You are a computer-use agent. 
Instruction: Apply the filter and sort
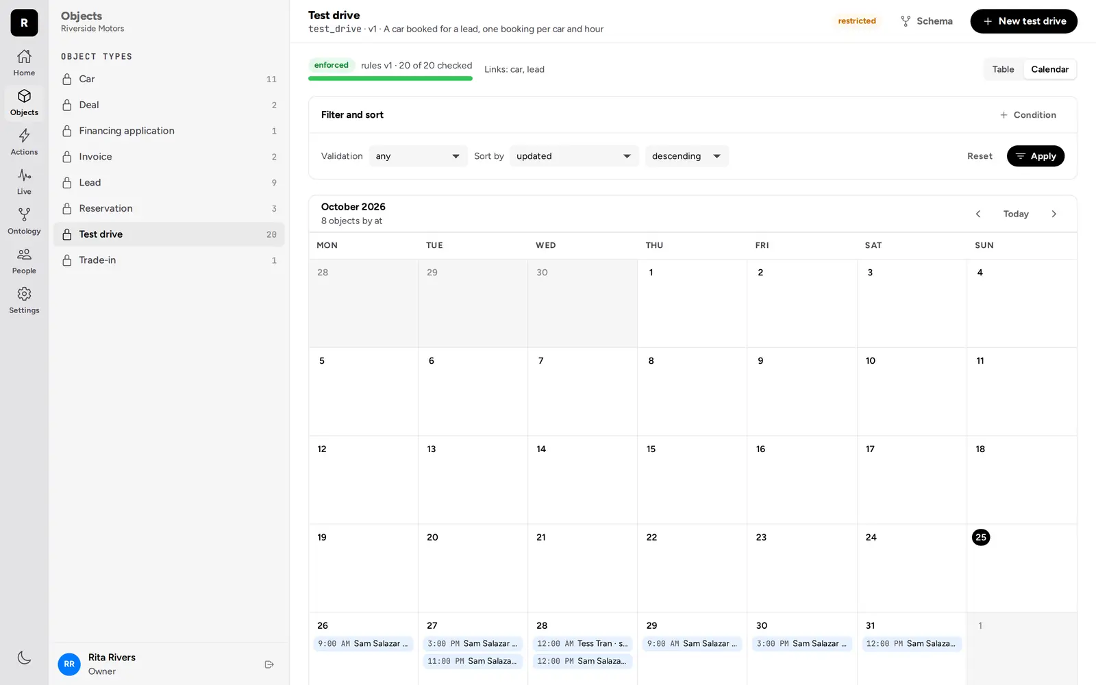(x=1035, y=156)
